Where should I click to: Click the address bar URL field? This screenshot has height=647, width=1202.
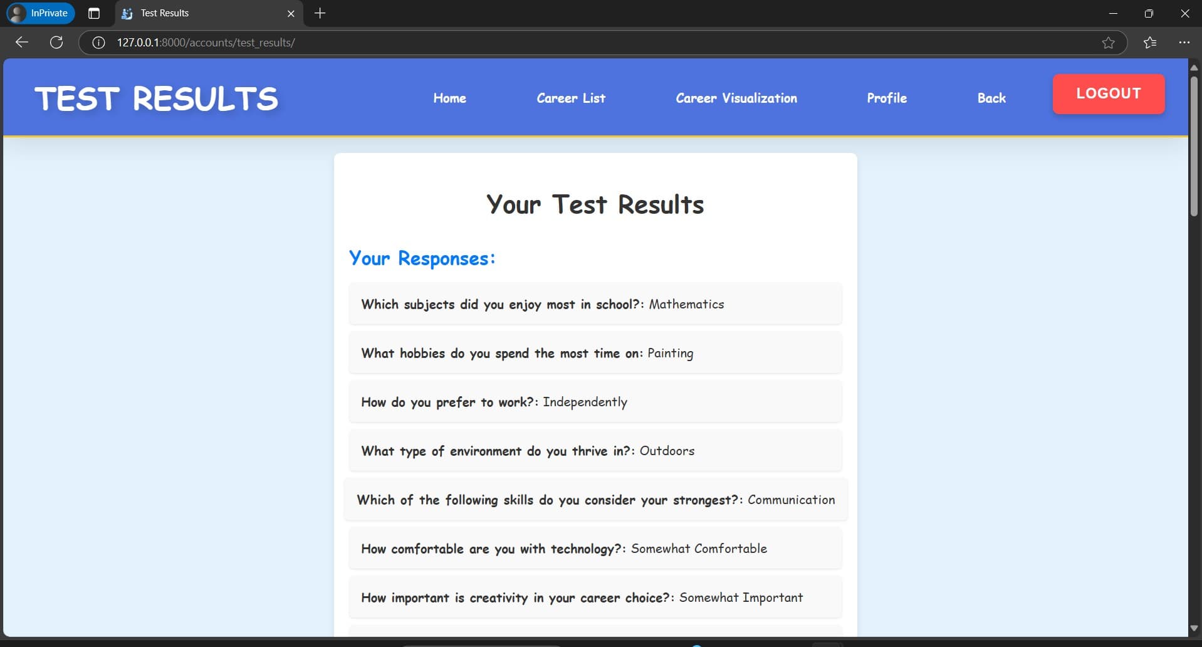602,43
